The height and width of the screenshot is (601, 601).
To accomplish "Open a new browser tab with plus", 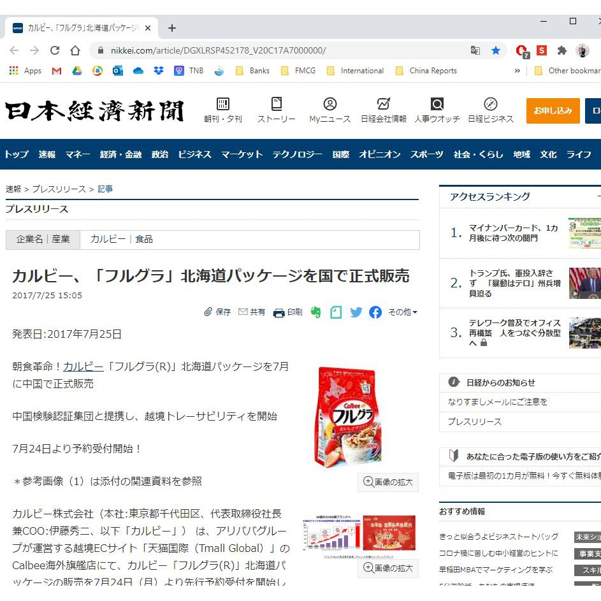I will [172, 28].
